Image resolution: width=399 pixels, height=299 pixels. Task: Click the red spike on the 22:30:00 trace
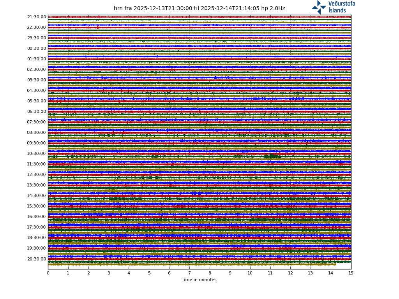[98, 27]
